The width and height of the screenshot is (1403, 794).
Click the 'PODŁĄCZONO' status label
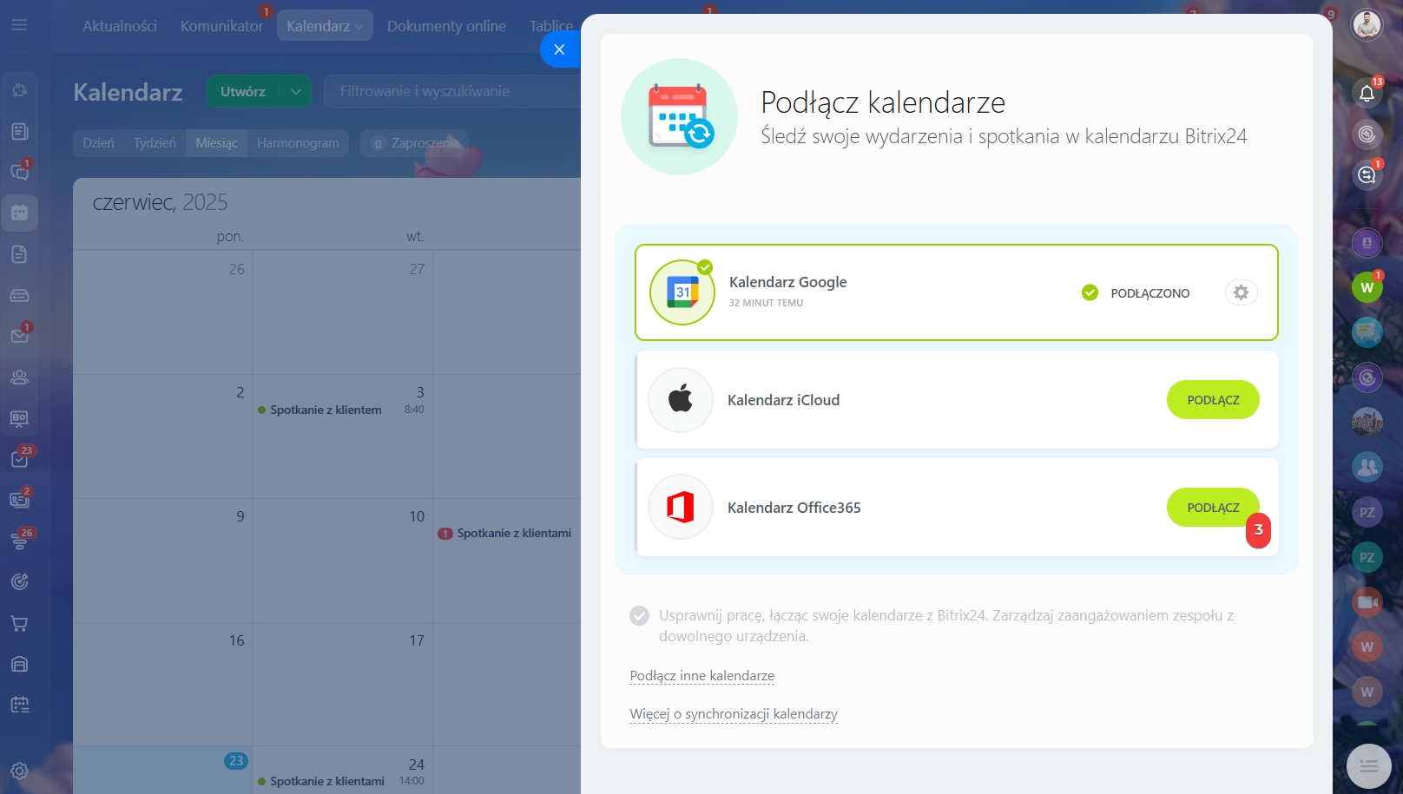[1149, 293]
